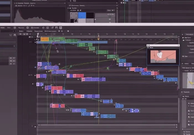Switch to the "Patre" tab
194x135 pixels.
21,31
